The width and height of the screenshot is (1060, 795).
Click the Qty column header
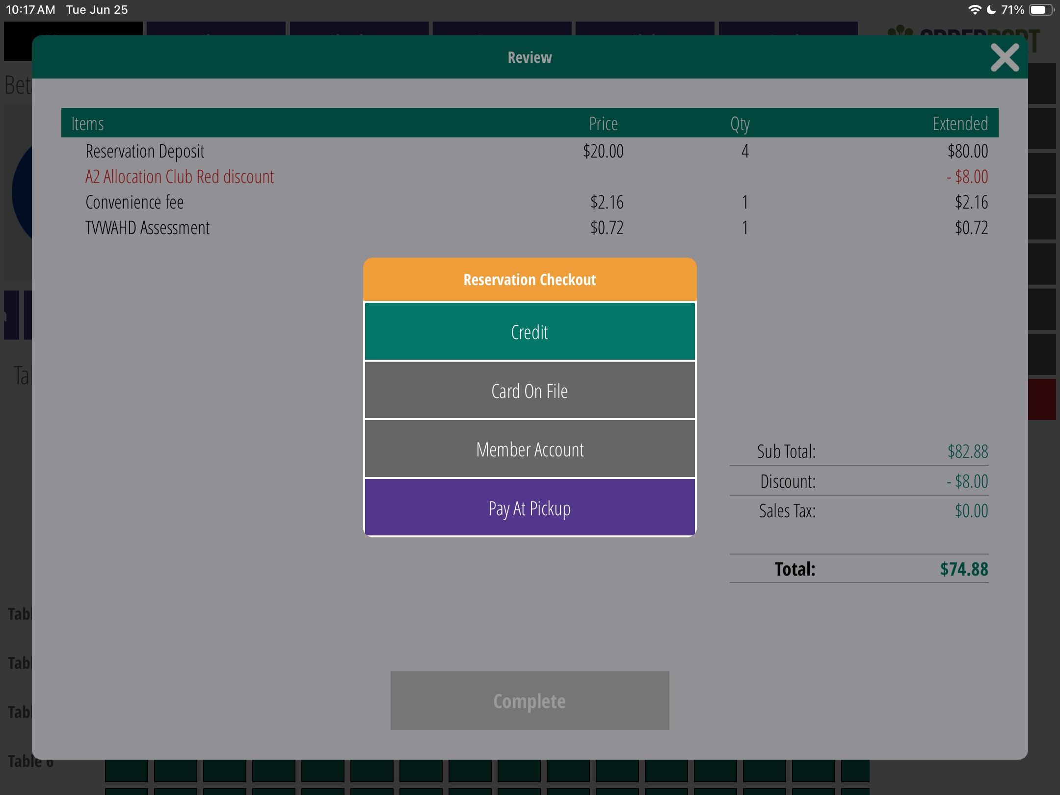coord(740,123)
